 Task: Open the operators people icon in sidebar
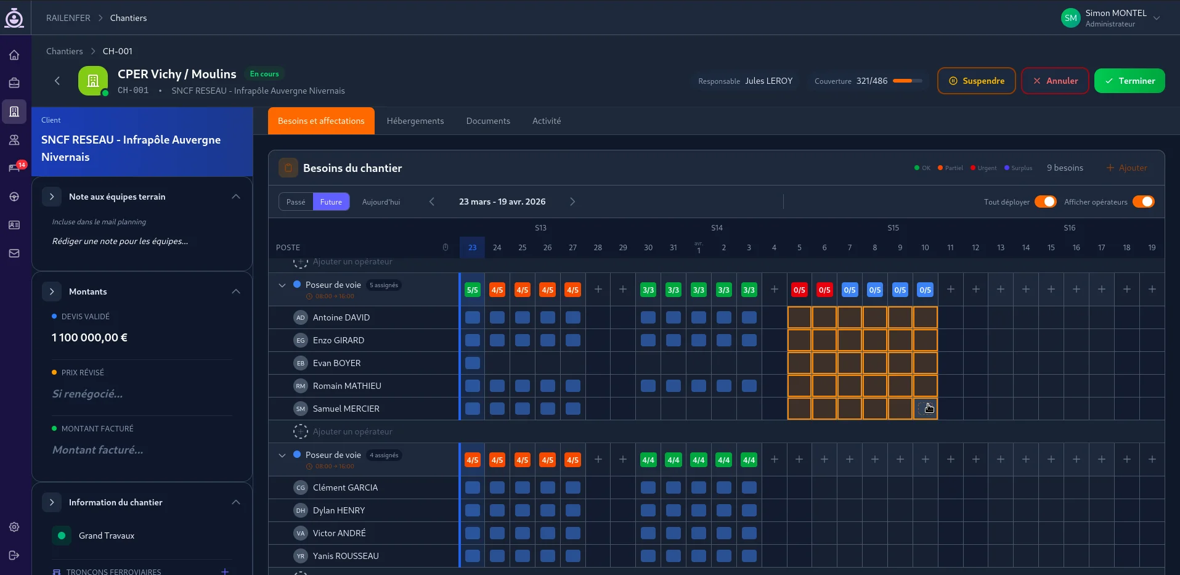pos(14,140)
